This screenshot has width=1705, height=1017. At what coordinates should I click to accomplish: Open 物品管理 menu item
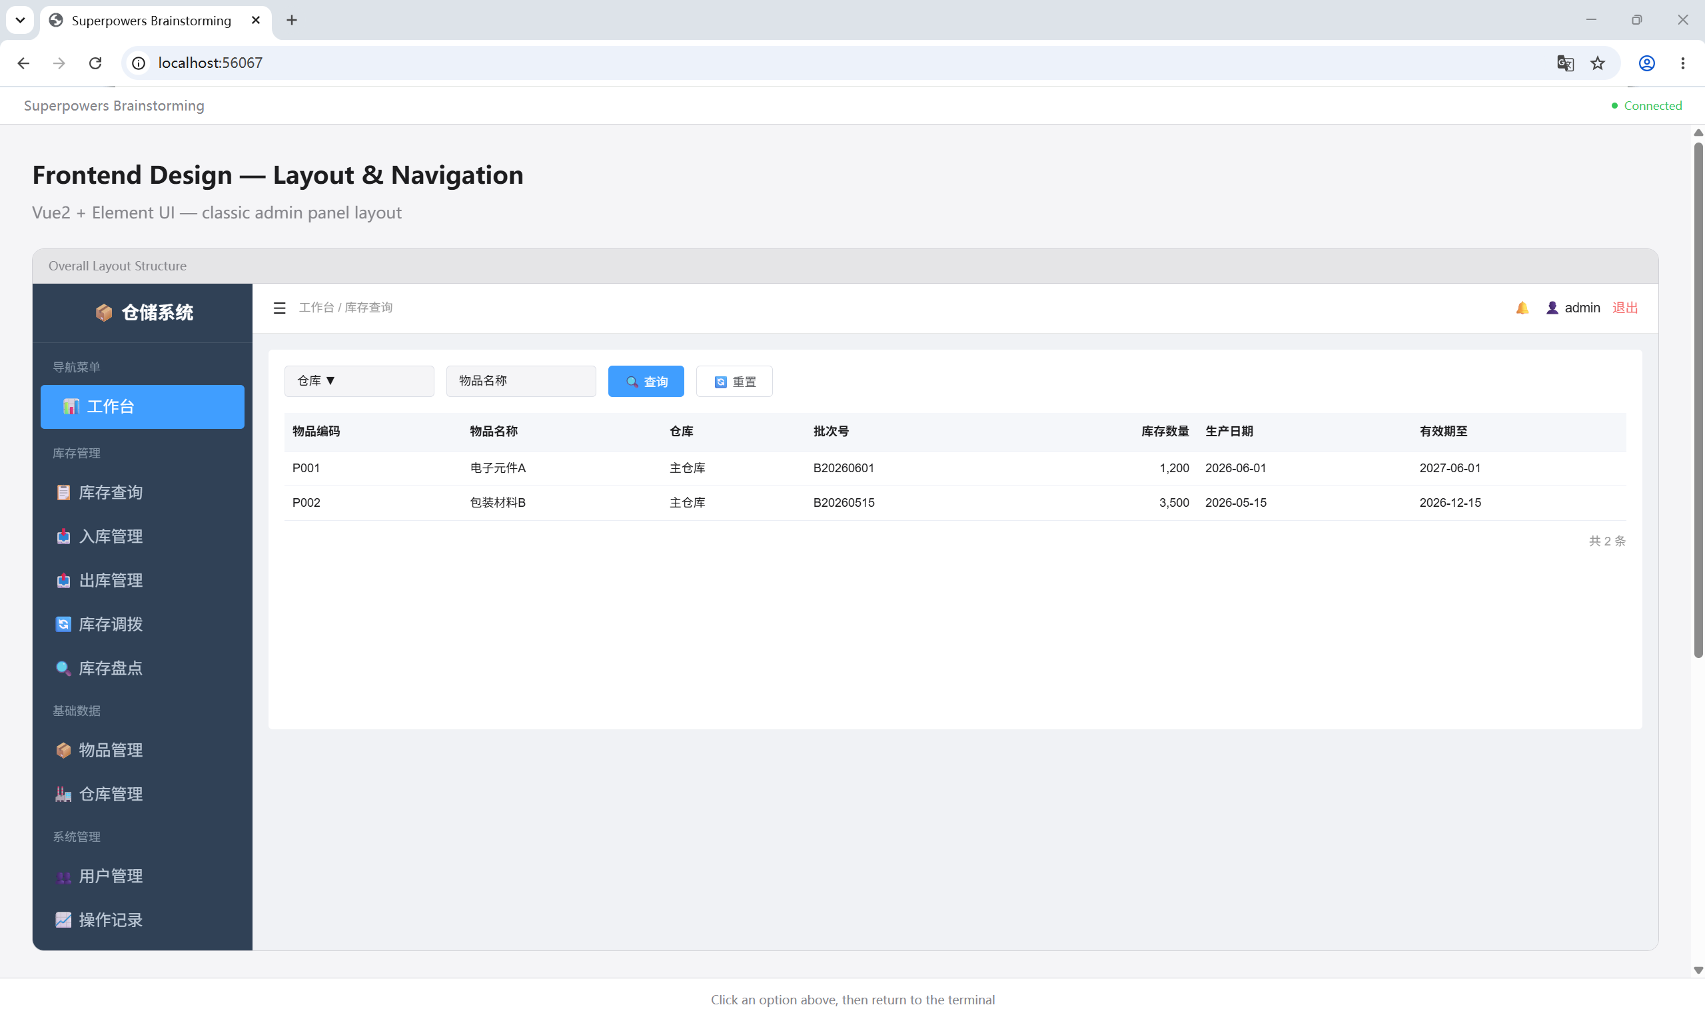[142, 750]
